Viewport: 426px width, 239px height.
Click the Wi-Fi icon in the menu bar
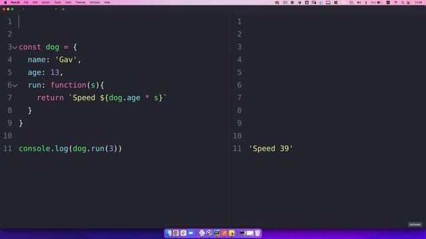tap(395, 3)
